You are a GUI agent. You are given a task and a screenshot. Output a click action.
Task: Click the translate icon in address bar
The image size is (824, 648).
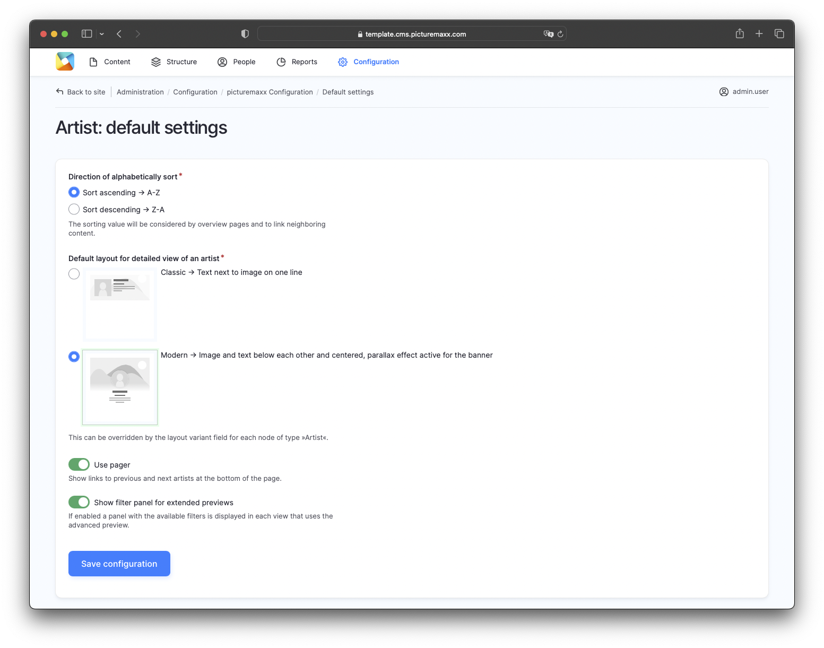(x=549, y=34)
